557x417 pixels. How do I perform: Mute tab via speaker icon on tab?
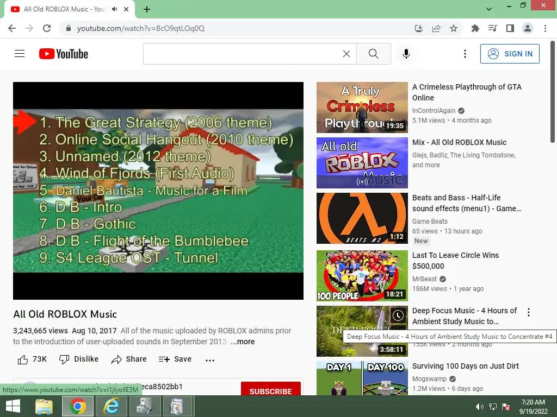tap(114, 9)
